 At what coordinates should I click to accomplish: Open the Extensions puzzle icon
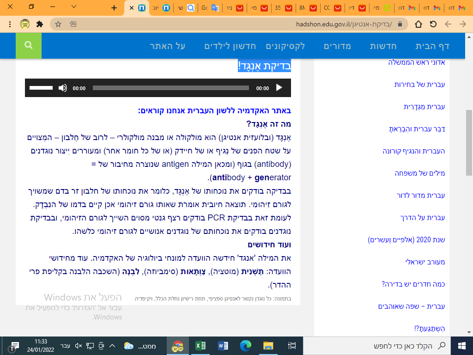pos(40,24)
